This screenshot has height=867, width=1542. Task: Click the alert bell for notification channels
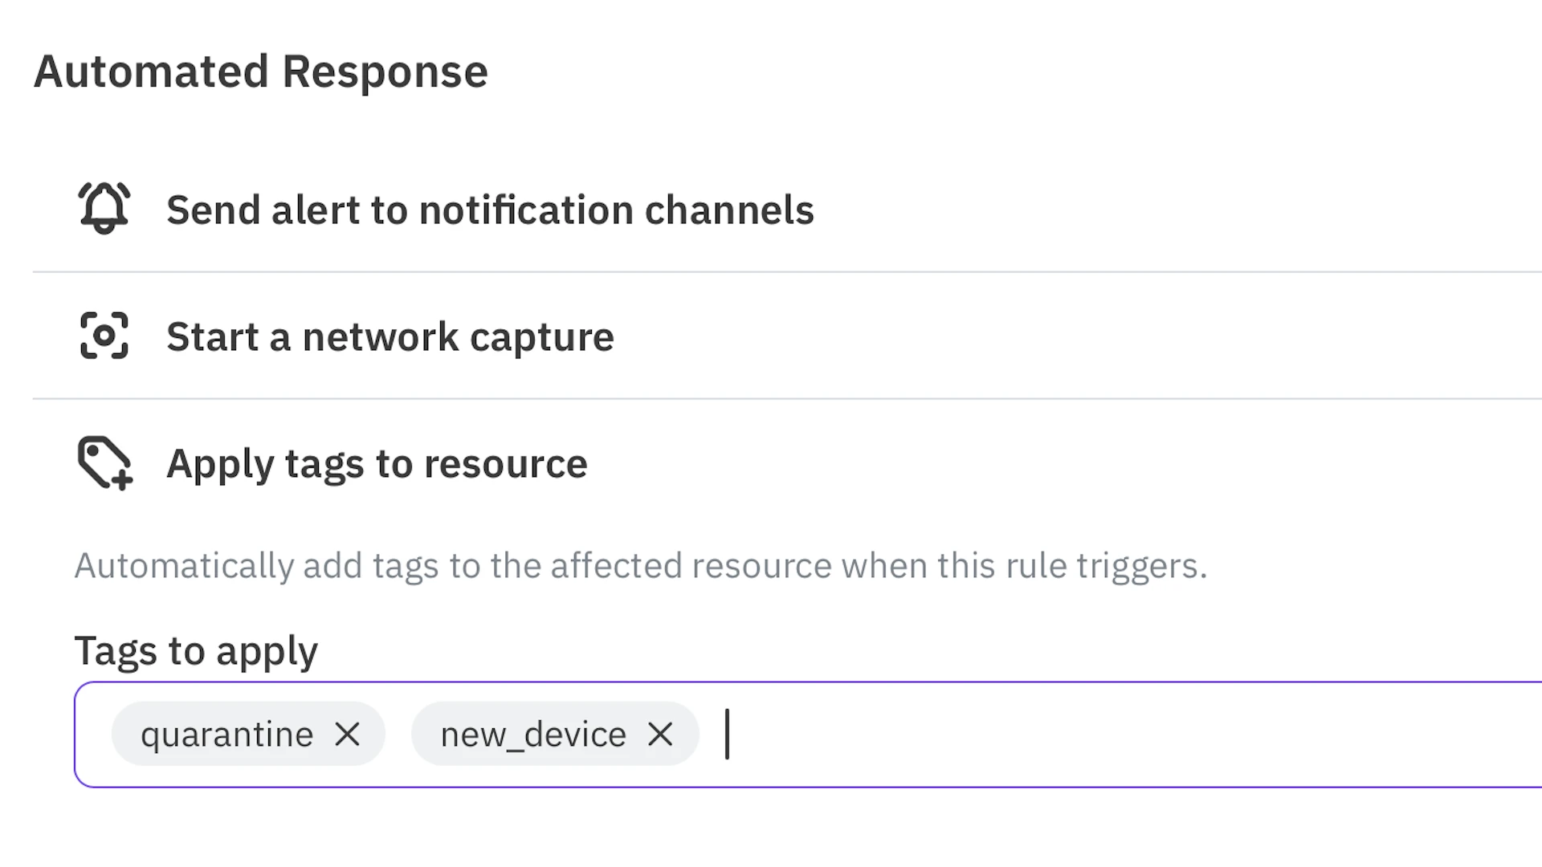point(103,207)
